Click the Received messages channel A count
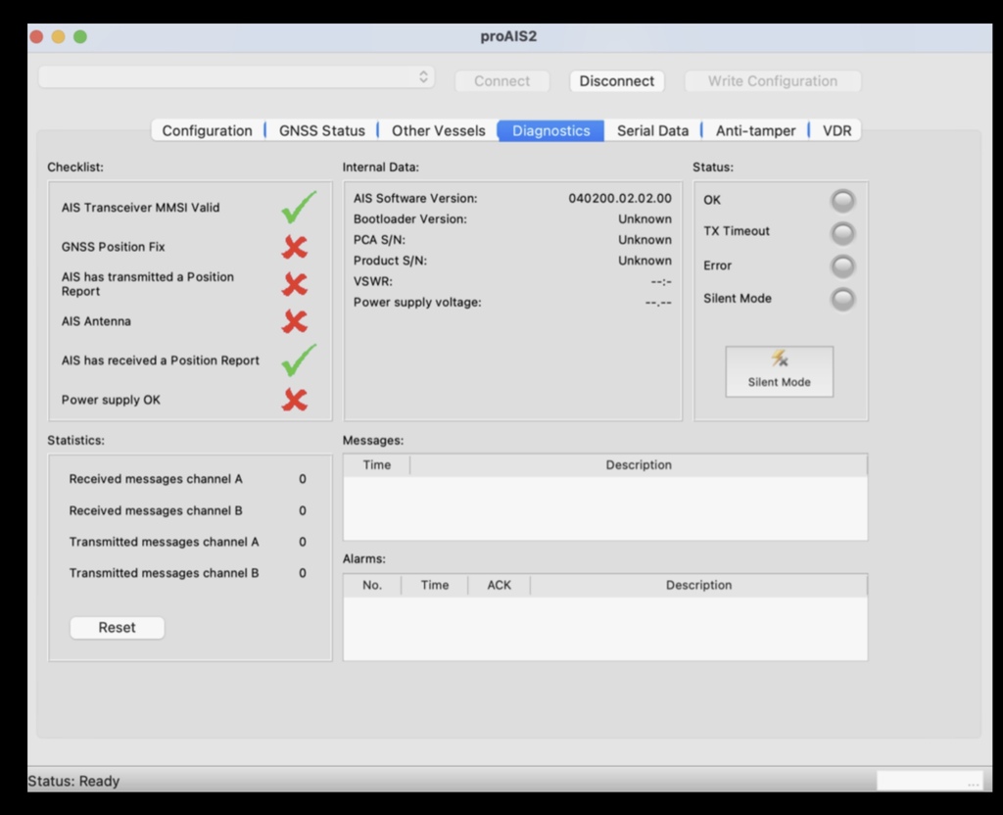 pos(303,479)
